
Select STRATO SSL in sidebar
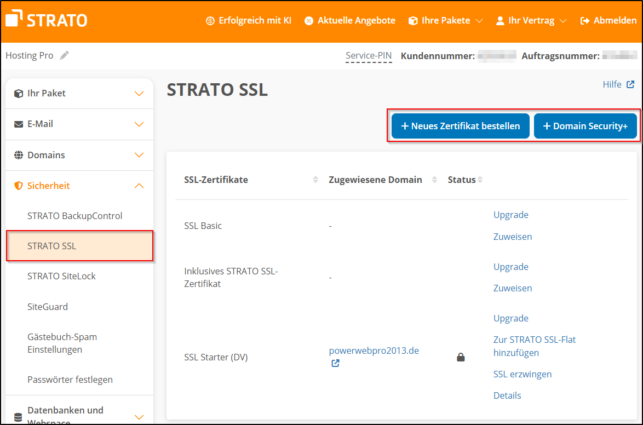[x=80, y=246]
